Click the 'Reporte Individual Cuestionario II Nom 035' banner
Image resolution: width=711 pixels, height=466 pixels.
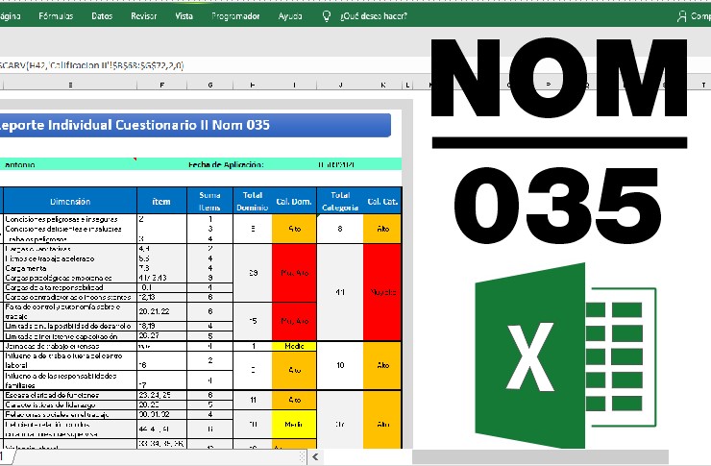pos(195,125)
